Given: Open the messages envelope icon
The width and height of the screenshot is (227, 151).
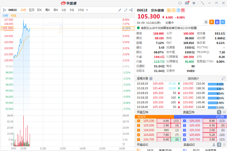Looking at the screenshot, I should tap(186, 3).
